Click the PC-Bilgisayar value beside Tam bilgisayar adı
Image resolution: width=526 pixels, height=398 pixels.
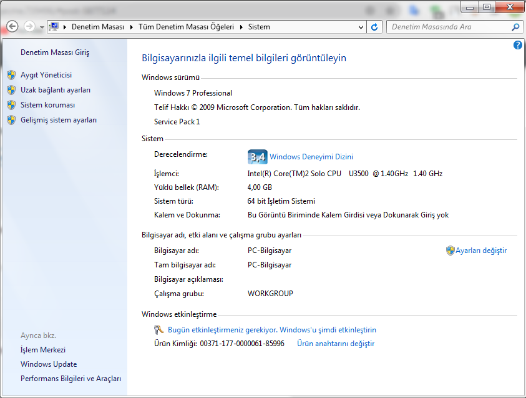pos(270,265)
